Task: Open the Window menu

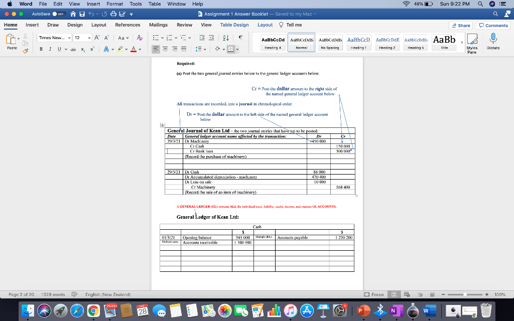Action: [176, 3]
